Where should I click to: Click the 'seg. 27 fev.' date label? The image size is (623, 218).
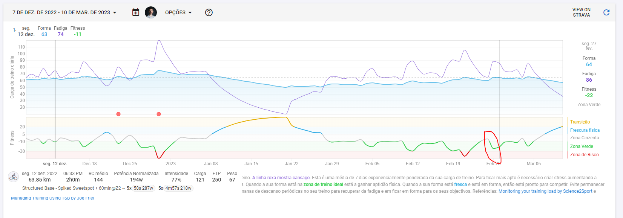click(589, 46)
